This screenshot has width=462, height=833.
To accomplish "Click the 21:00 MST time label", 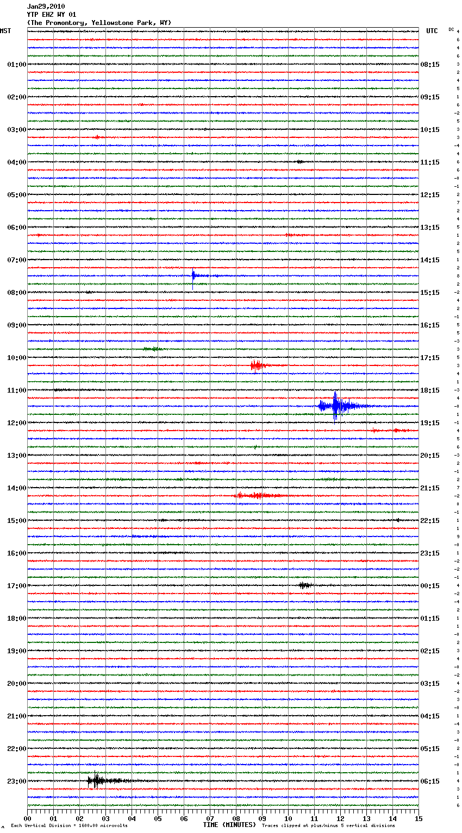I will tap(17, 716).
